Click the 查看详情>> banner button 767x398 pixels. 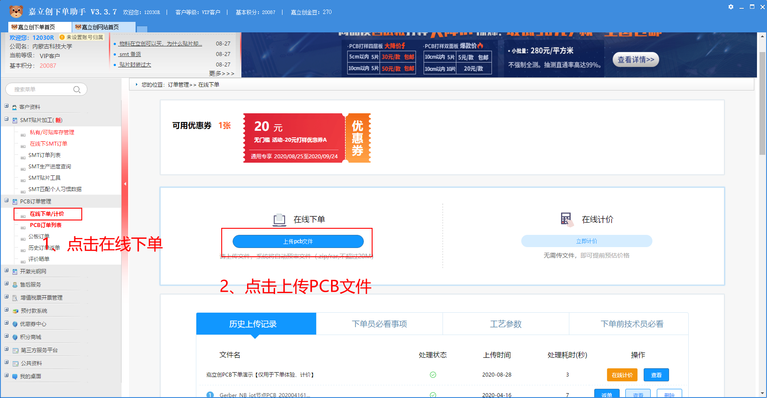point(636,59)
